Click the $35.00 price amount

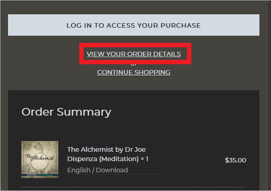tap(235, 160)
